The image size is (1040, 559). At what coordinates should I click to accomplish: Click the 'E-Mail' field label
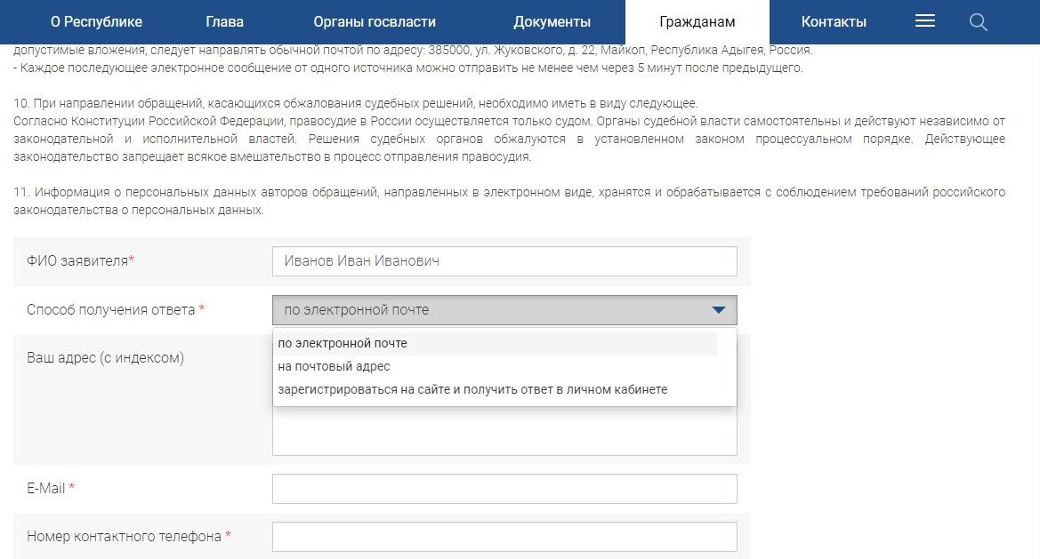(51, 489)
